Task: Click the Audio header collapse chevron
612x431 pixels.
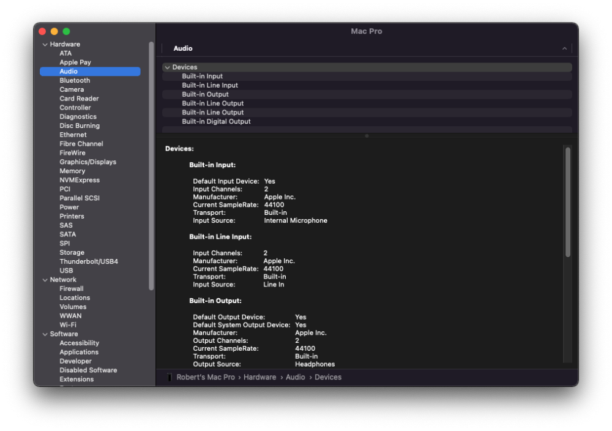Action: click(564, 48)
